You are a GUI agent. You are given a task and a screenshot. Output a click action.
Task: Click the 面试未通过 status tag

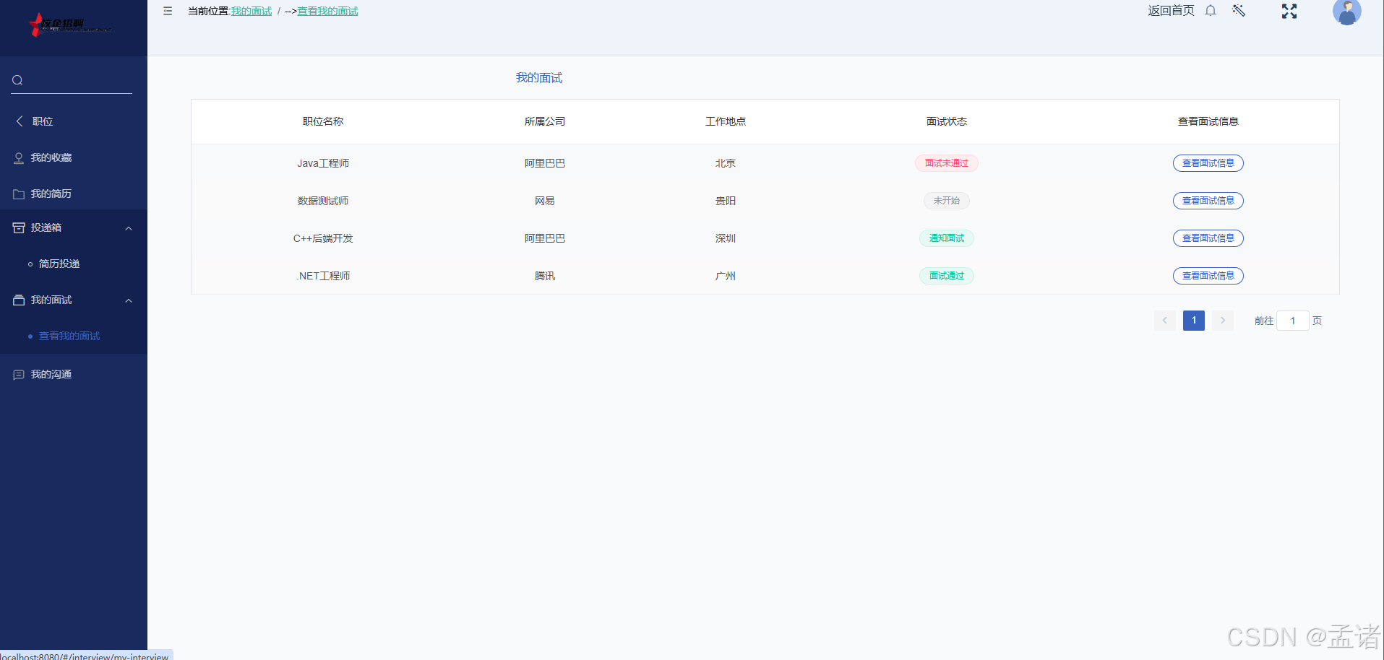pyautogui.click(x=946, y=163)
